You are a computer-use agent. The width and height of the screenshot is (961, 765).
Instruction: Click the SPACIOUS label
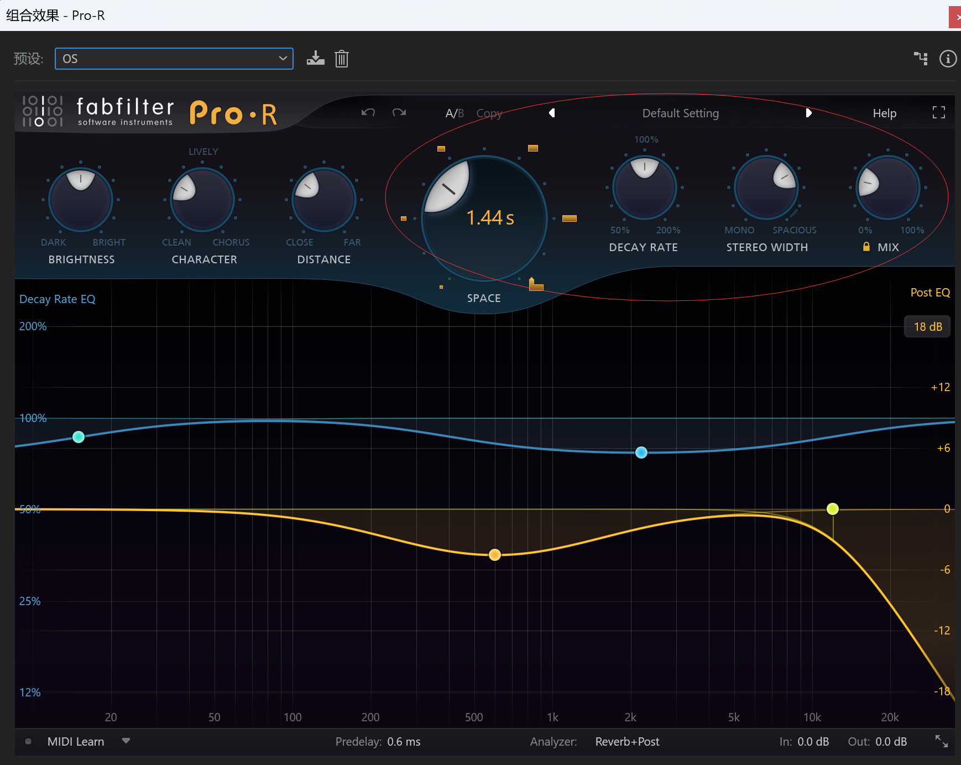pos(795,230)
